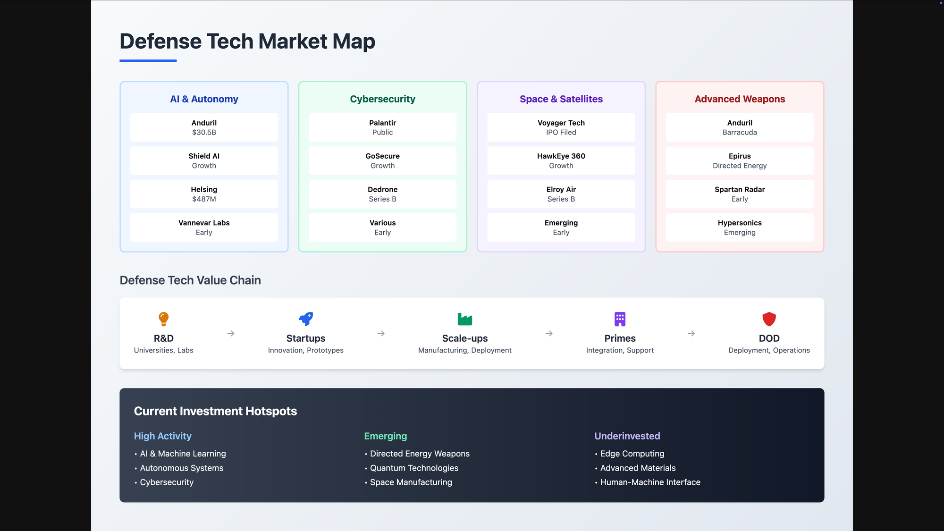Click arrow between Scale-ups and Primes
Image resolution: width=944 pixels, height=531 pixels.
[549, 334]
